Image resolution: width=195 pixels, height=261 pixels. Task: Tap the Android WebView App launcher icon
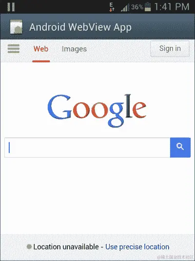pyautogui.click(x=16, y=27)
